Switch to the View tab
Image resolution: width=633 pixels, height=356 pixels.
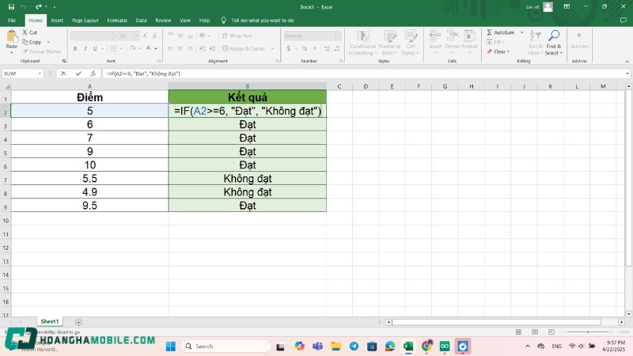185,21
